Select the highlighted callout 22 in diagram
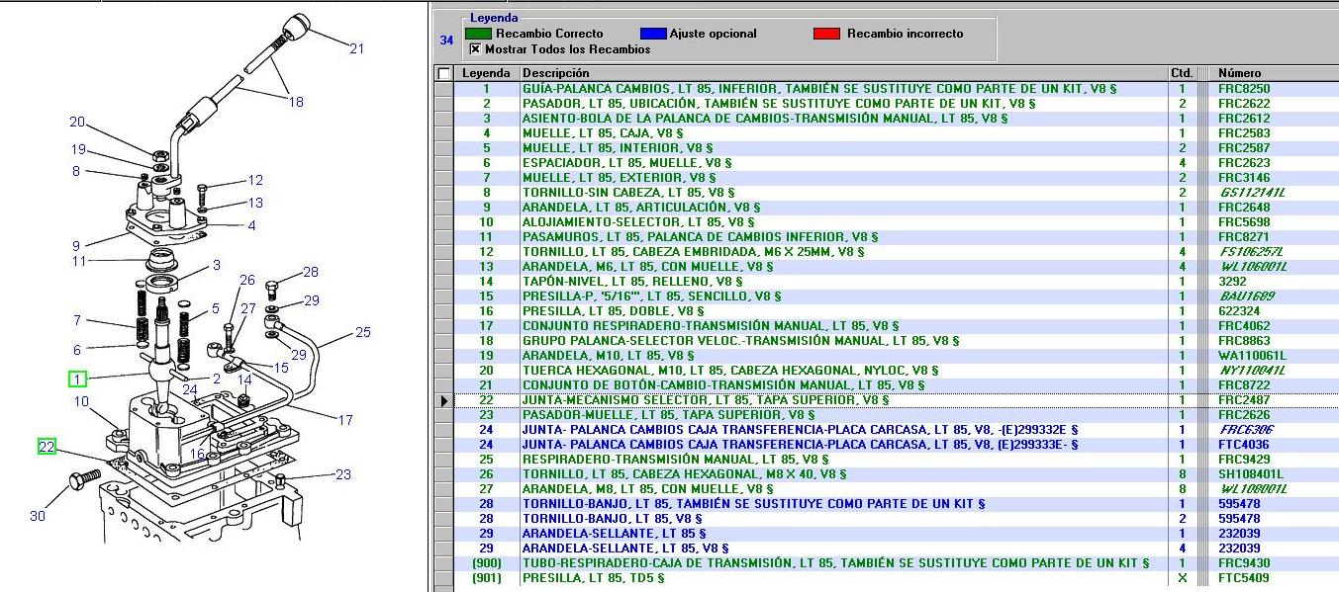This screenshot has width=1339, height=592. [47, 447]
